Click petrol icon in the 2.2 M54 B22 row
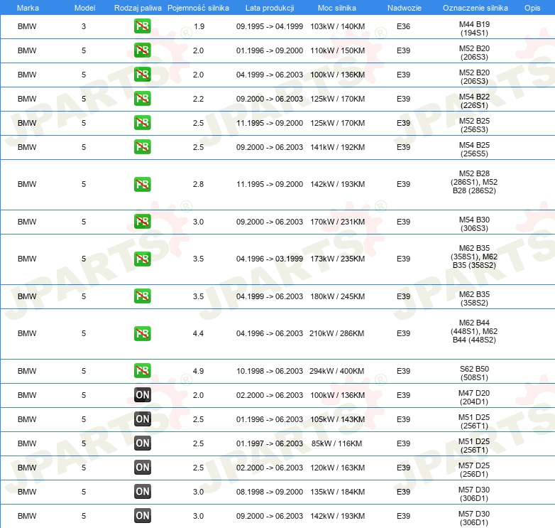This screenshot has height=528, width=555. (142, 99)
